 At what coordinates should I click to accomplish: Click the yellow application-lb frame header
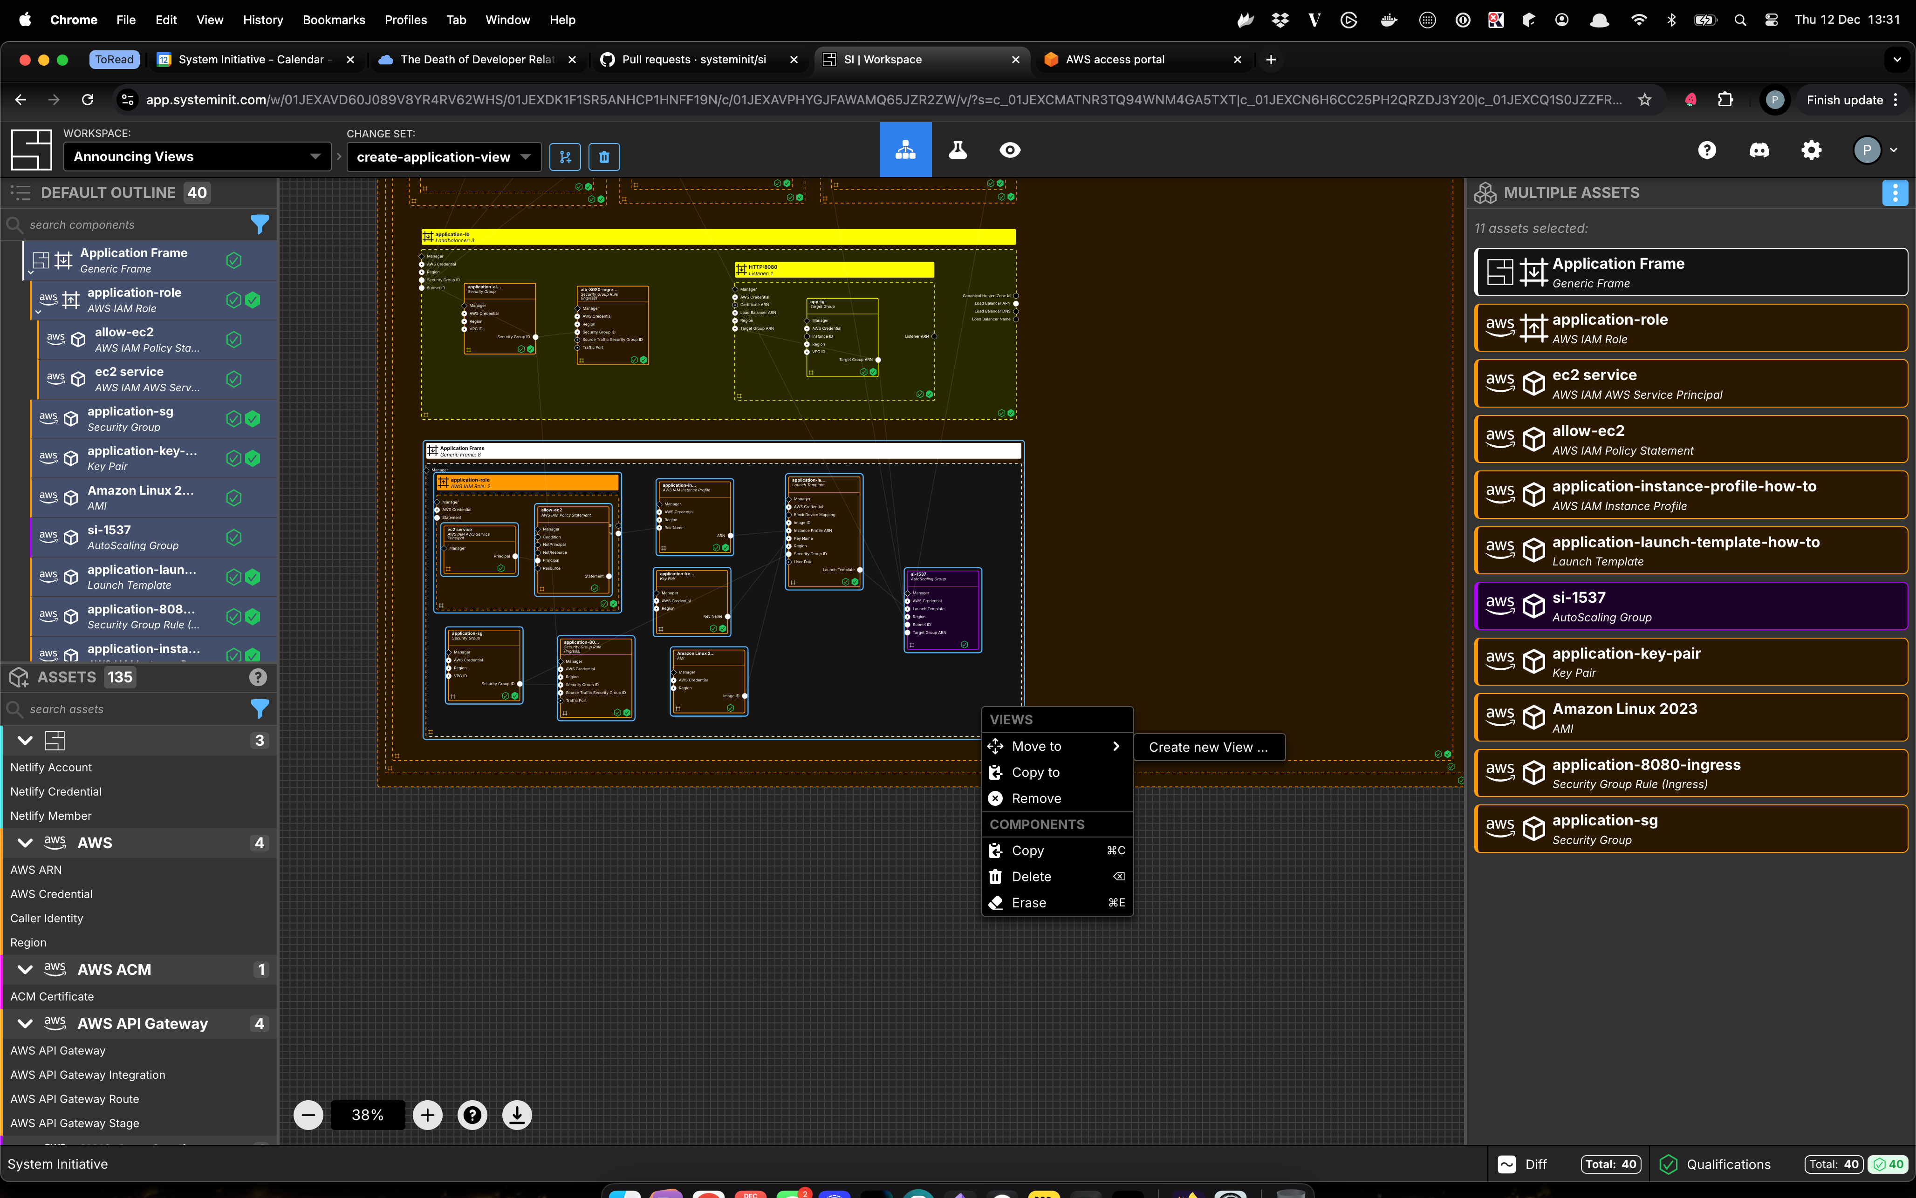(x=718, y=236)
